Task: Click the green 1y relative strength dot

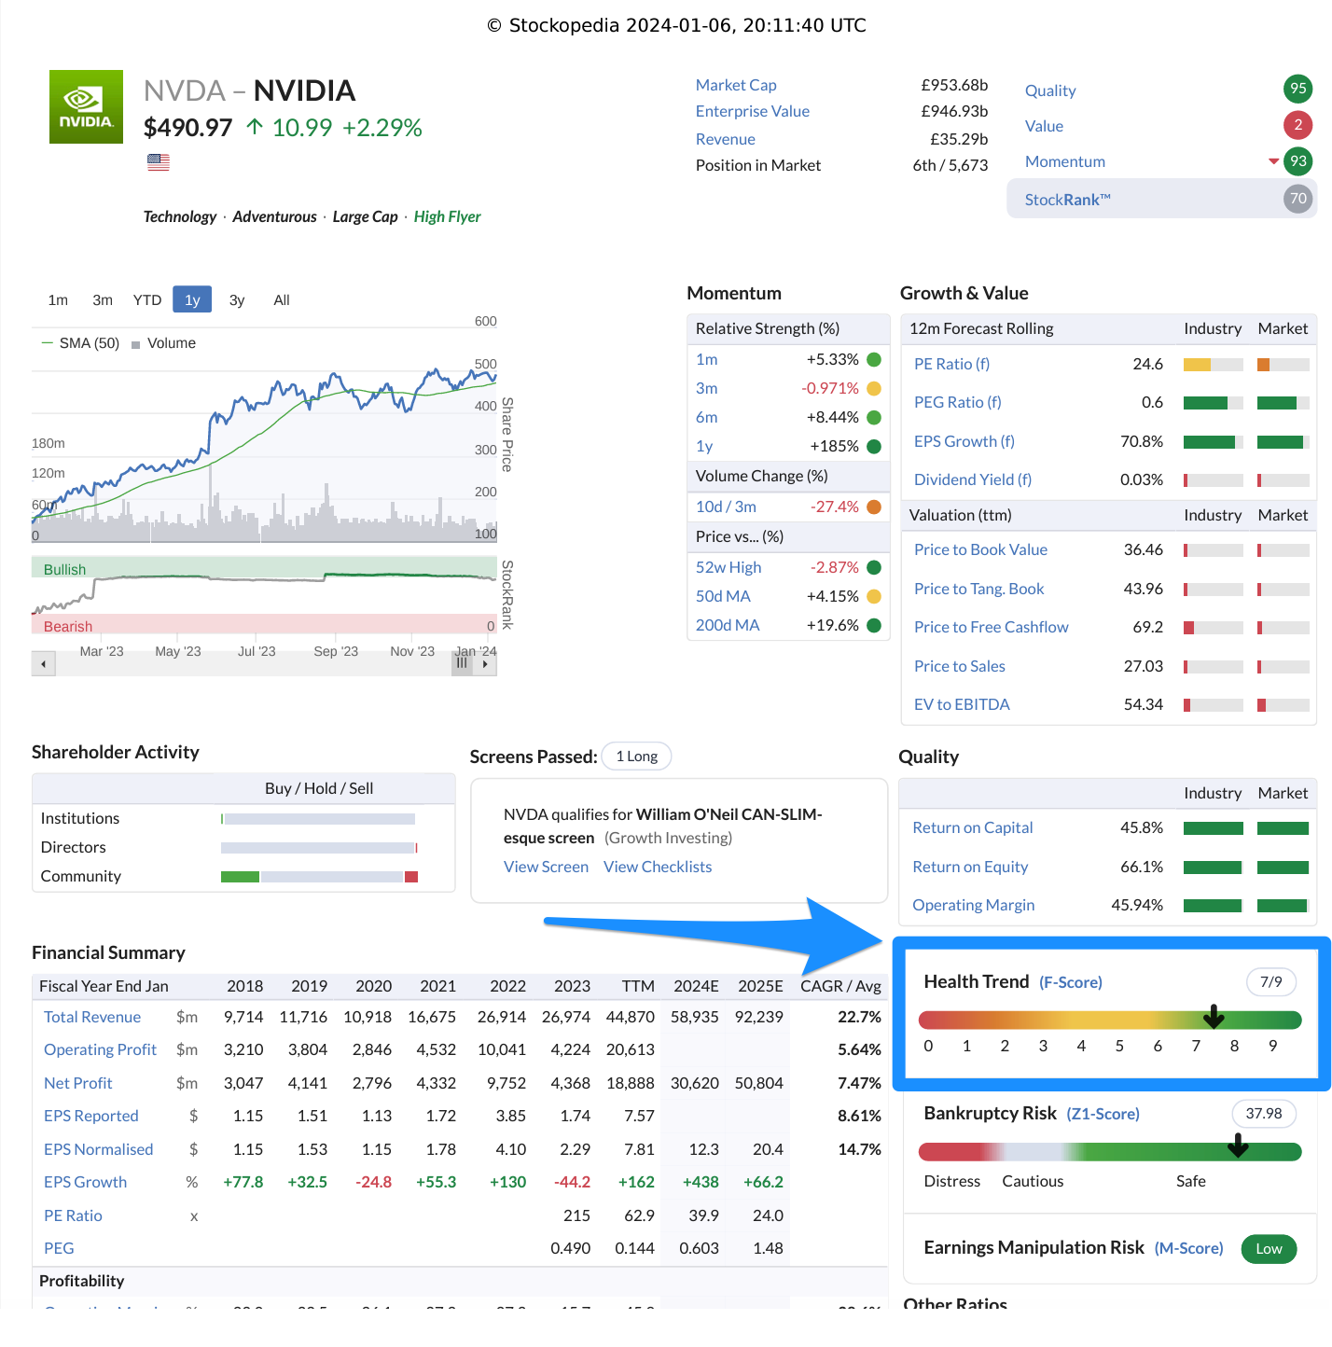Action: 873,447
